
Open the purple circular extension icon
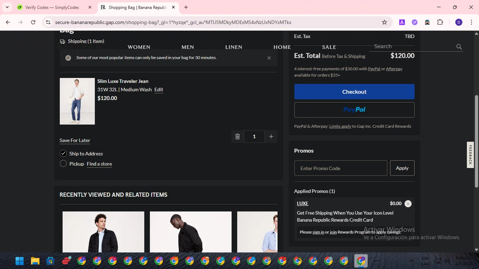414,22
